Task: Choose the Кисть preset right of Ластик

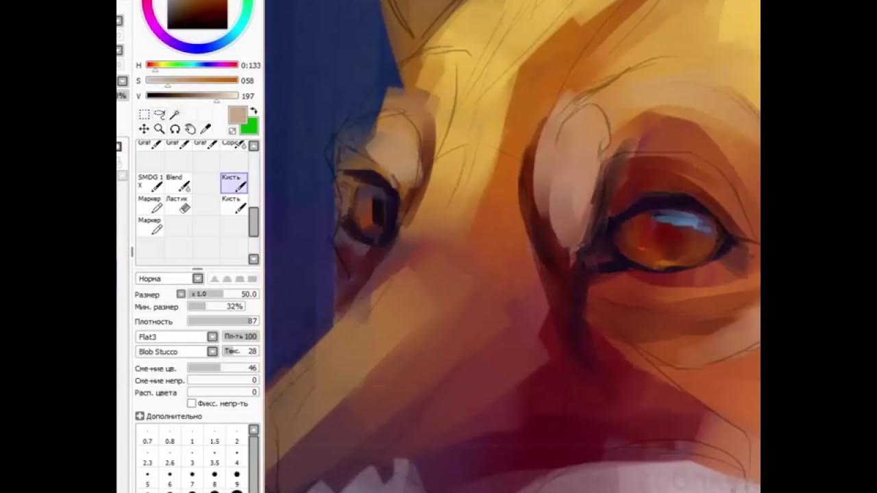Action: click(234, 205)
